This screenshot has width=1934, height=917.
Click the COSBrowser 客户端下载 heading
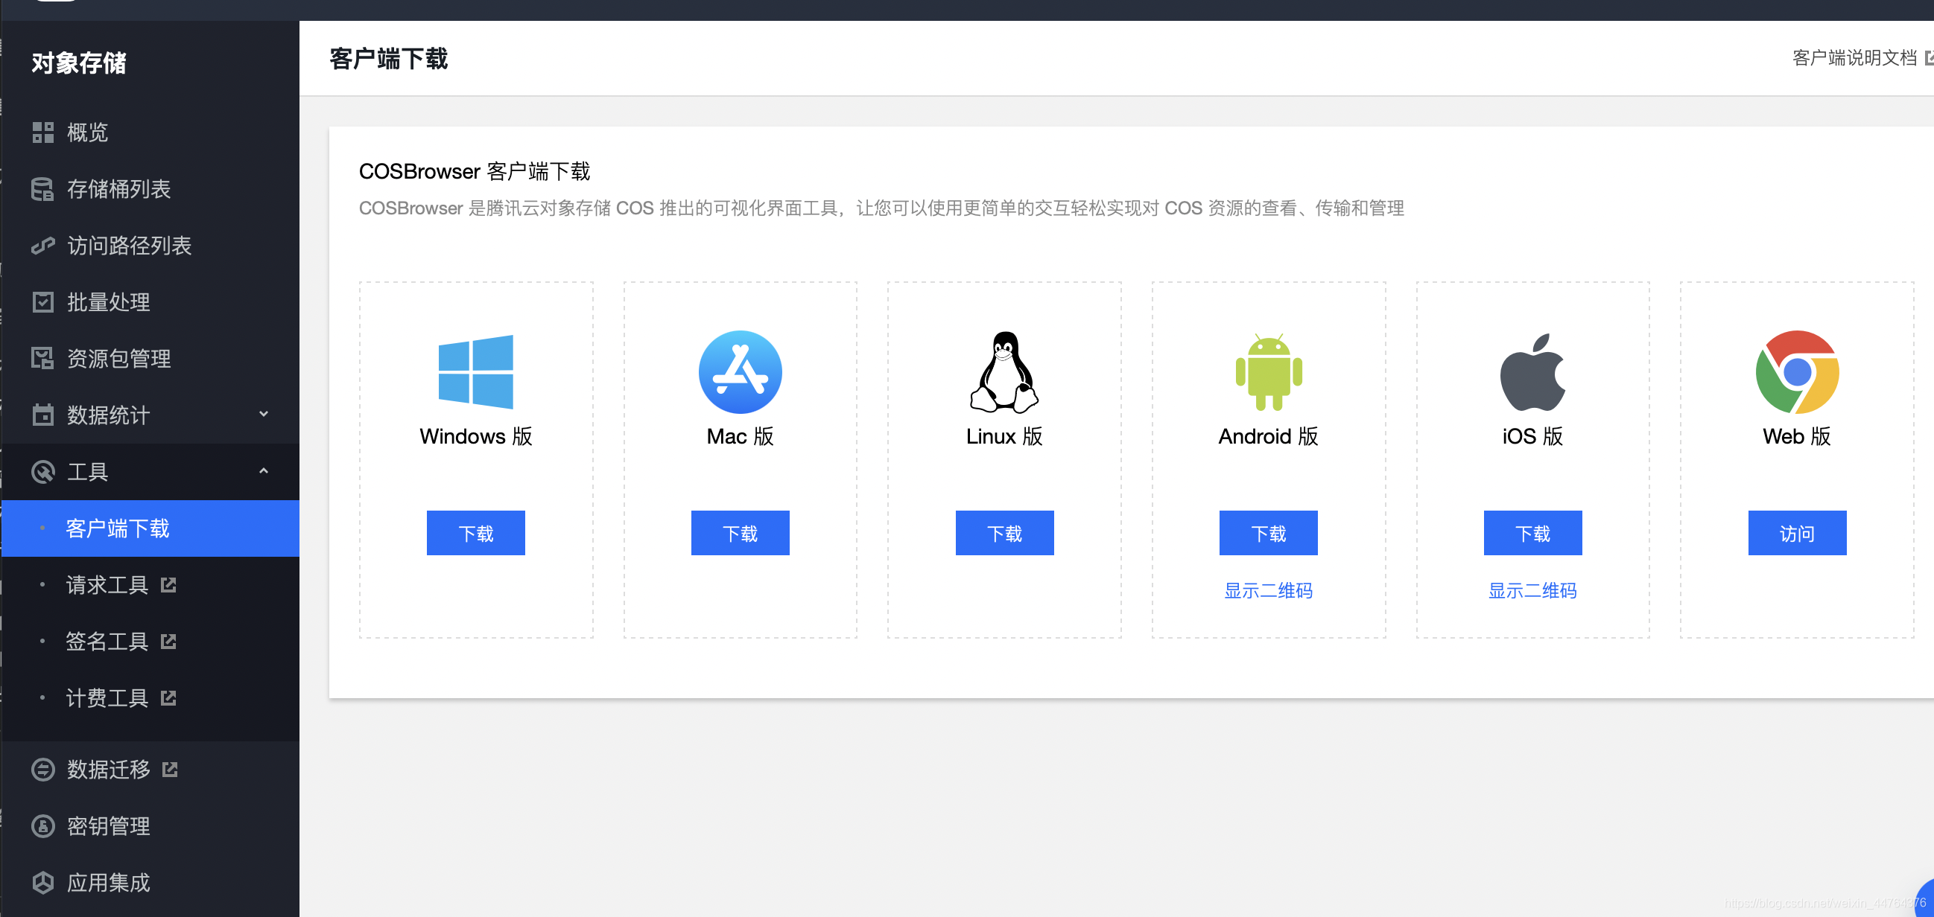pyautogui.click(x=475, y=172)
